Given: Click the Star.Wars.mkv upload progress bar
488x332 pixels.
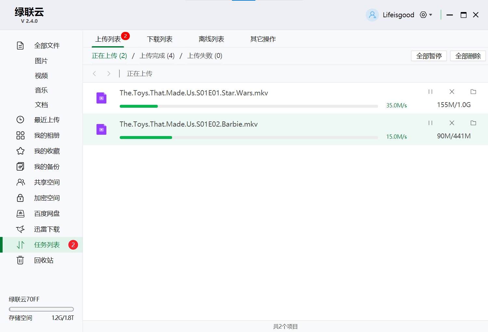Looking at the screenshot, I should click(x=249, y=106).
